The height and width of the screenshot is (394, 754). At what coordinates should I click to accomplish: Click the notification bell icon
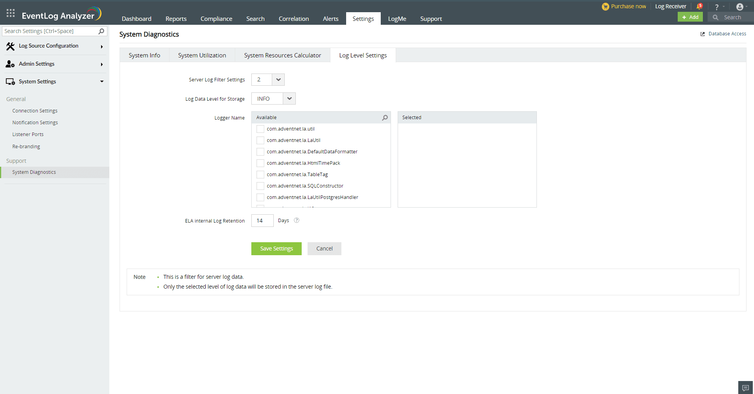click(x=699, y=7)
